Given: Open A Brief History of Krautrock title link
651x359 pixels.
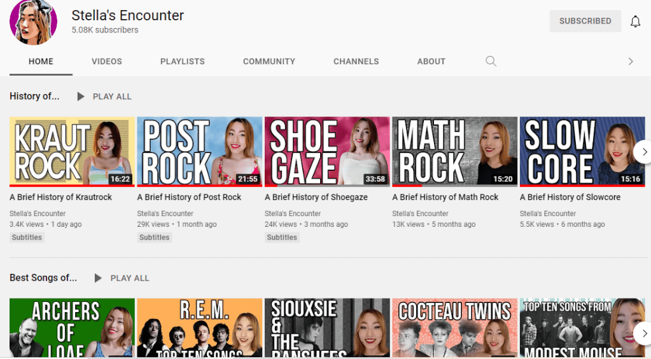Looking at the screenshot, I should [60, 197].
